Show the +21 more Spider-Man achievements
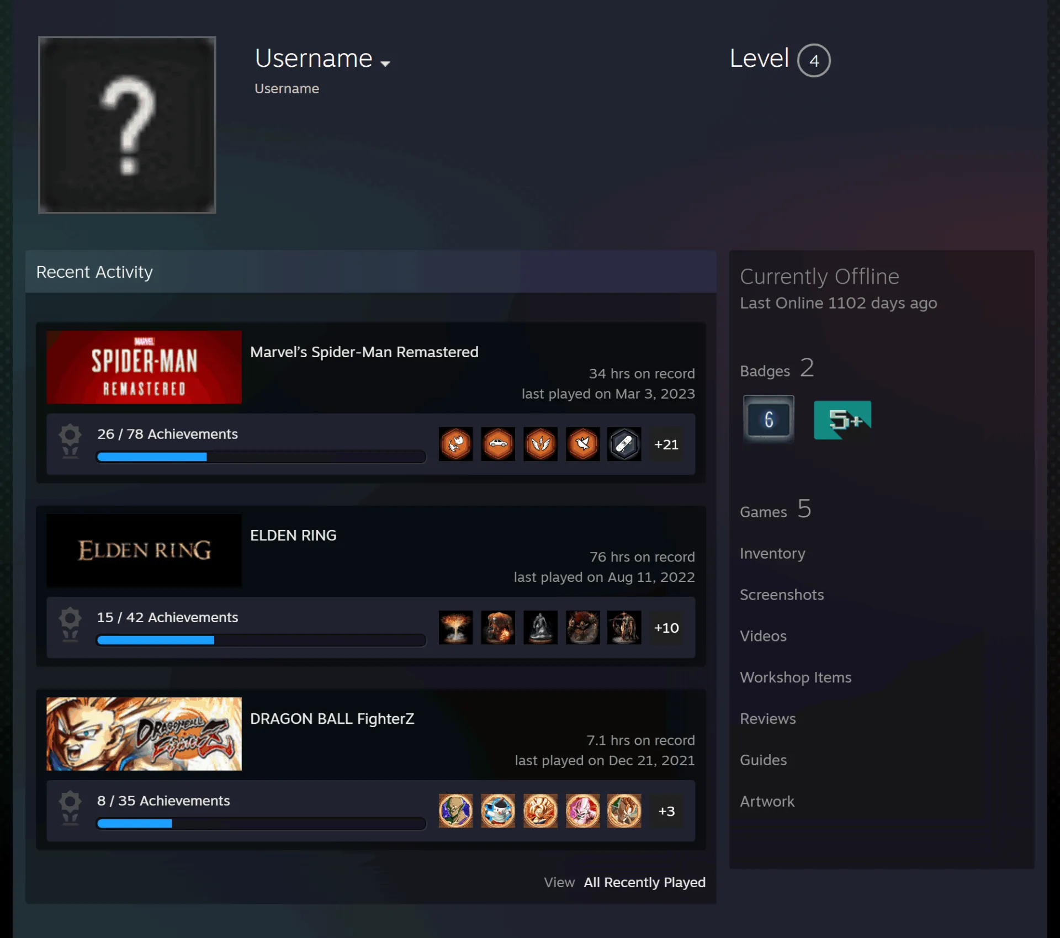Image resolution: width=1060 pixels, height=938 pixels. click(x=666, y=444)
